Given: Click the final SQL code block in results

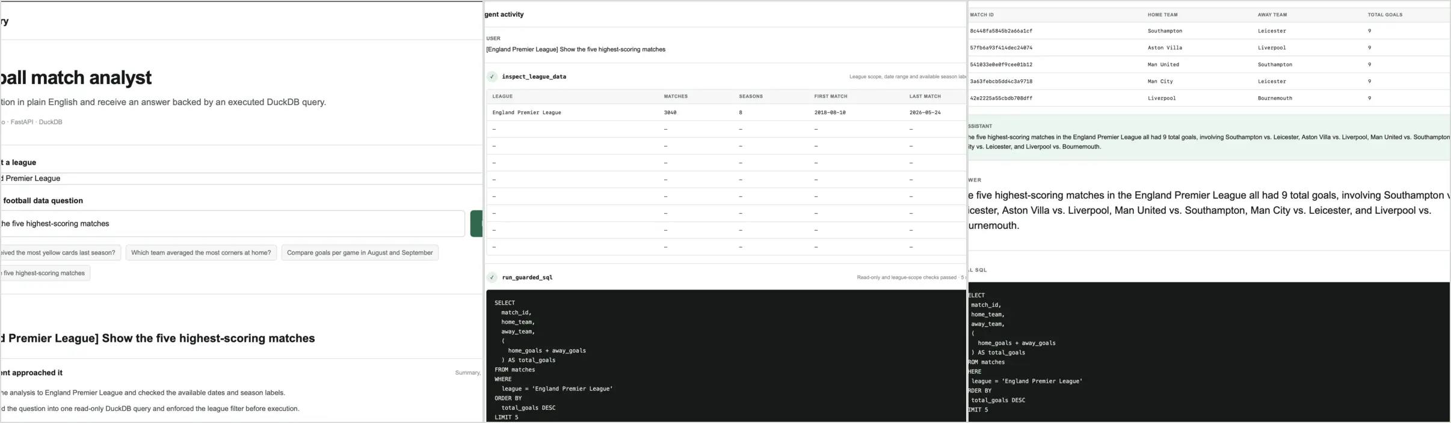Looking at the screenshot, I should coord(1209,351).
